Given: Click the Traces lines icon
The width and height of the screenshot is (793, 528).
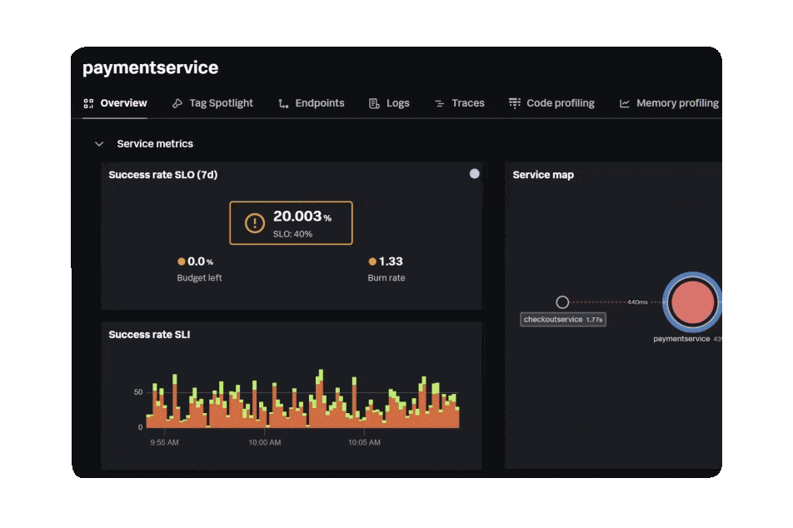Looking at the screenshot, I should 439,102.
